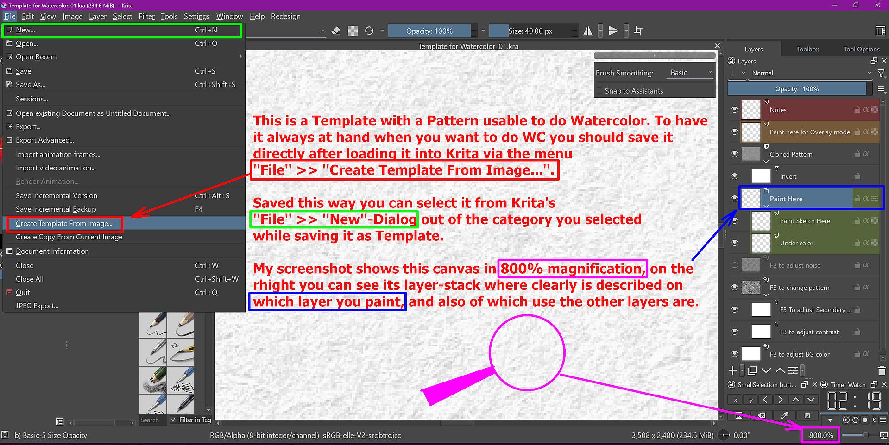This screenshot has width=889, height=445.
Task: Click the right arrow SmallSelection button
Action: [x=781, y=400]
